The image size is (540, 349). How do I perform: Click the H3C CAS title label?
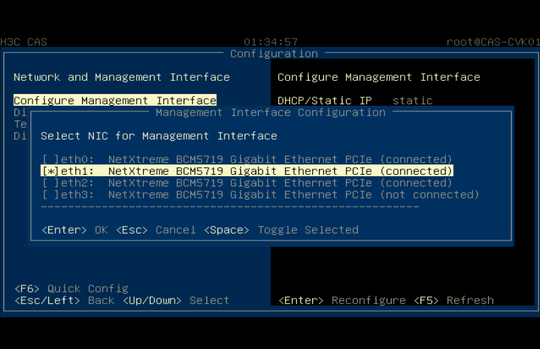(x=23, y=41)
